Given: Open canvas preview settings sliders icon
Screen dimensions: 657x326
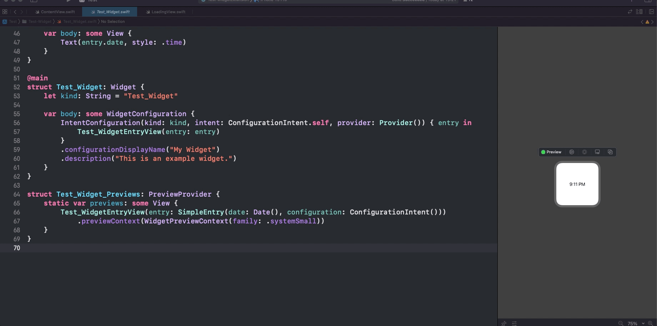Looking at the screenshot, I should click(515, 323).
